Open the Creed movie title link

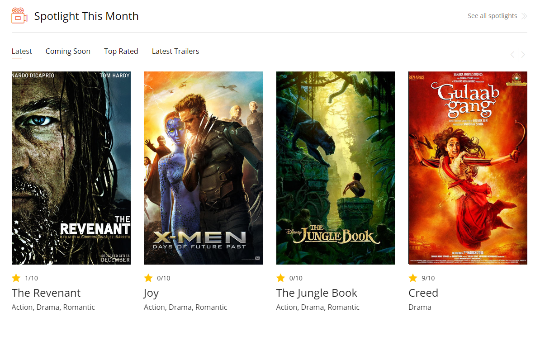tap(423, 293)
